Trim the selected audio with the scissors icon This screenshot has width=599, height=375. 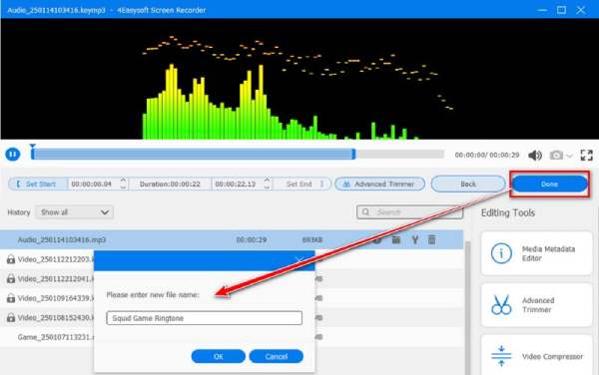point(415,239)
